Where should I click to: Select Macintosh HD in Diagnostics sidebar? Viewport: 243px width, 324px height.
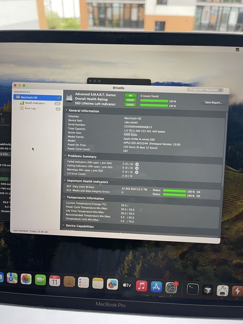tap(37, 97)
